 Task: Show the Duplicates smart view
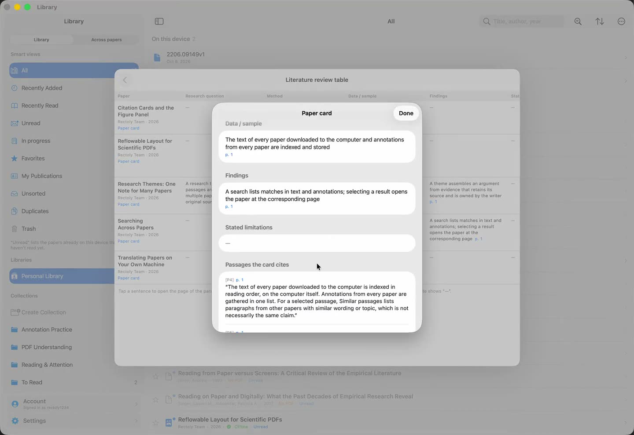[74, 211]
